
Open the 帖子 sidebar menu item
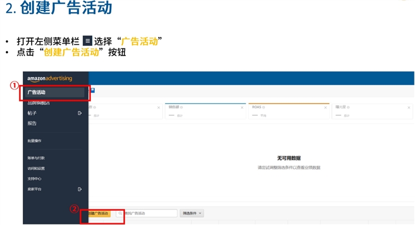[x=32, y=113]
